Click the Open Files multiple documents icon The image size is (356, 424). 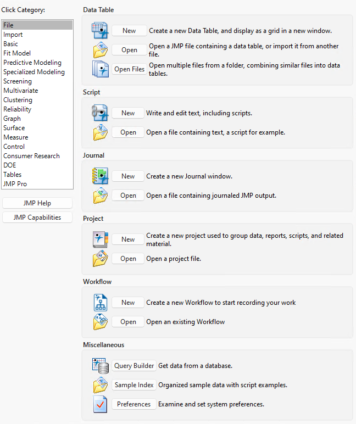pyautogui.click(x=100, y=69)
